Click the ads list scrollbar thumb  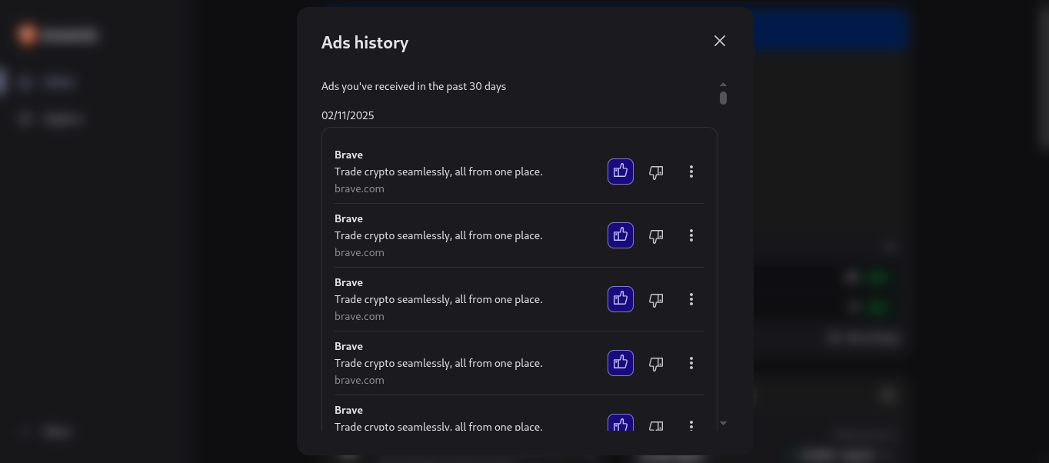click(x=723, y=98)
